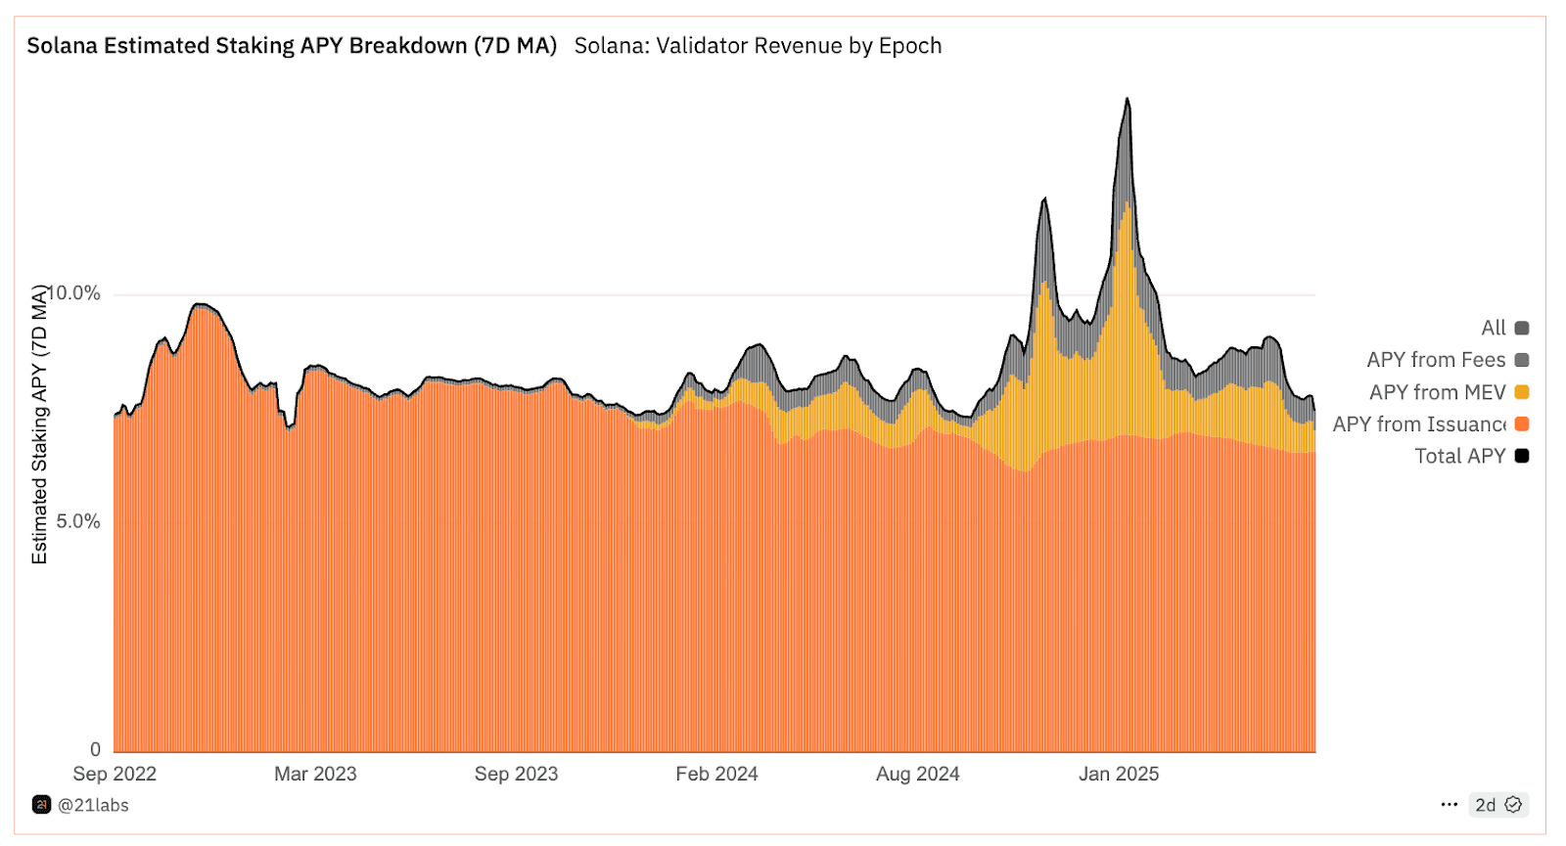Click the gray All color swatch
This screenshot has width=1566, height=846.
[x=1522, y=329]
